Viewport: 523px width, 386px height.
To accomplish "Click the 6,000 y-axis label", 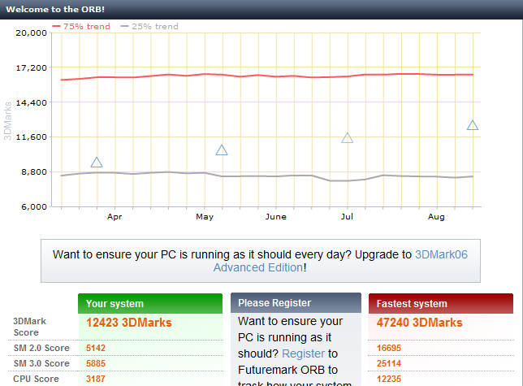I will click(34, 206).
